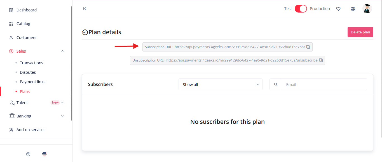Expand the Banking menu section
Viewport: 382px width, 162px height.
[62, 116]
